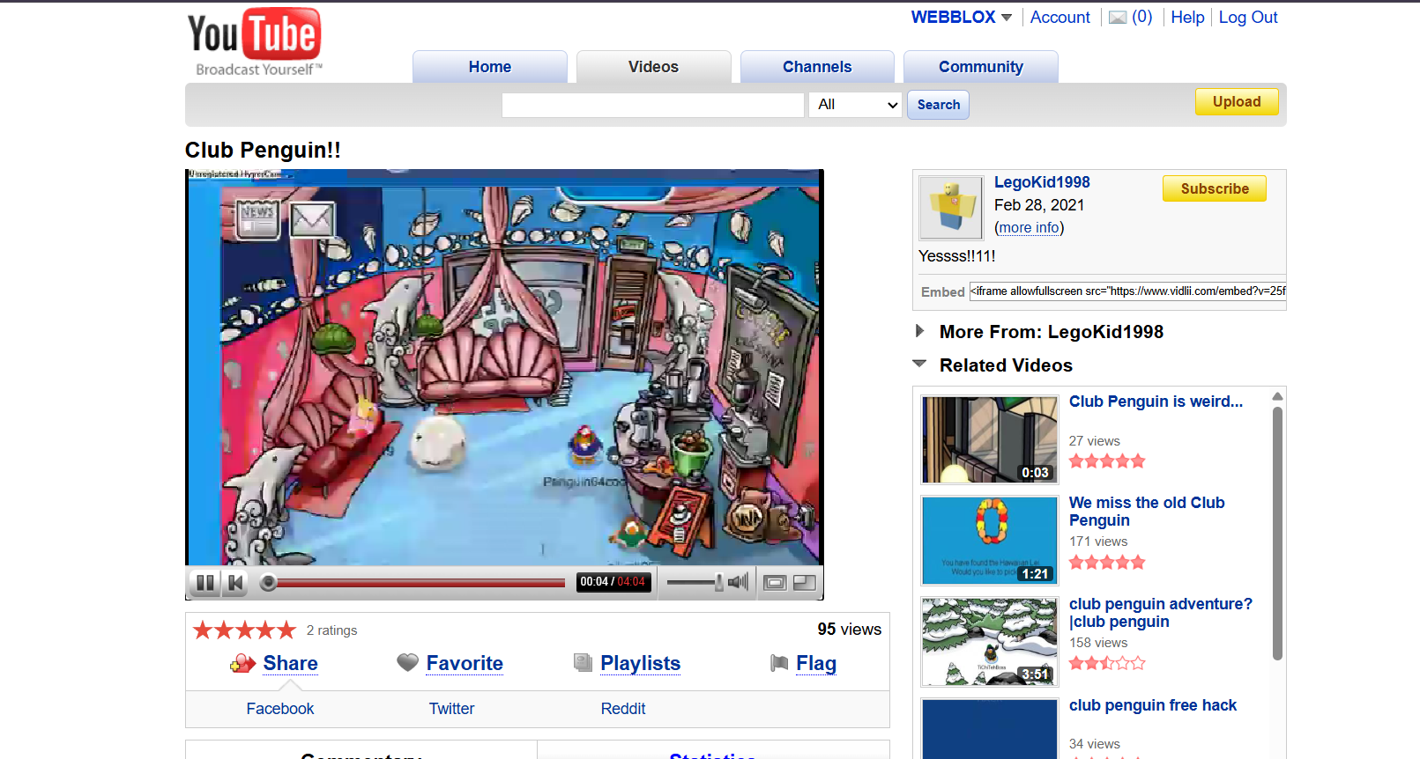Open 'club penguin adventure?' thumbnail
The width and height of the screenshot is (1420, 759).
pyautogui.click(x=990, y=642)
